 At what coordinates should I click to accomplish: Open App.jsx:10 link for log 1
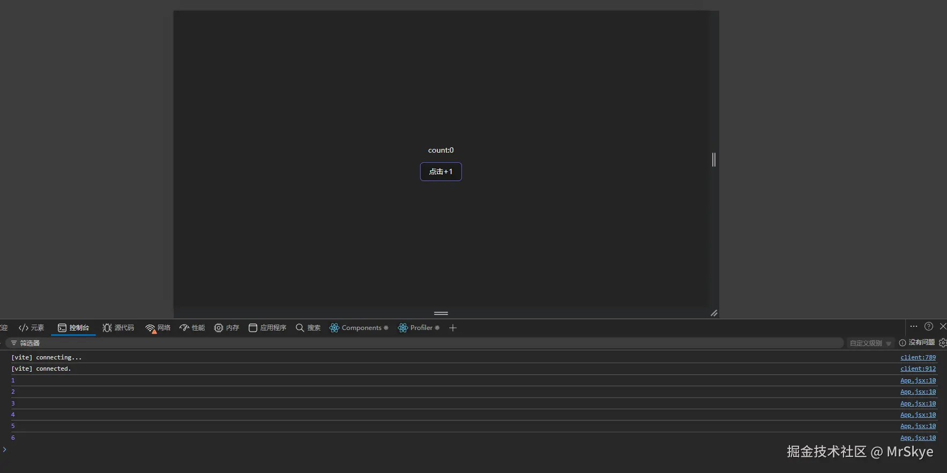click(918, 380)
